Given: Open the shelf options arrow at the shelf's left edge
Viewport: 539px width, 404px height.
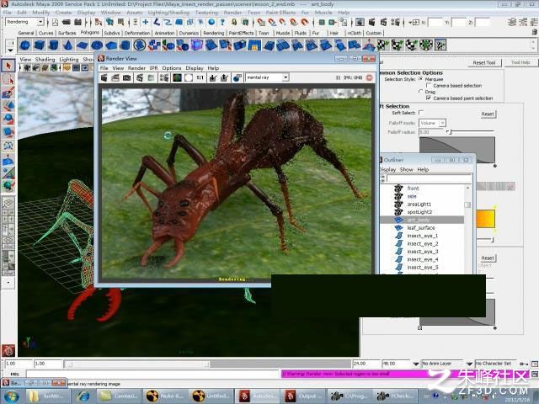Looking at the screenshot, I should pos(10,50).
